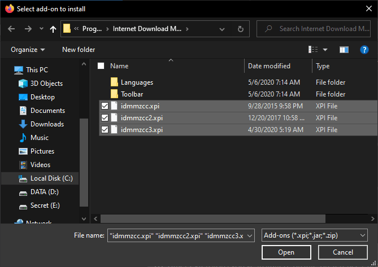The height and width of the screenshot is (267, 378).
Task: Click horizontal scroll right arrow
Action: (x=372, y=218)
